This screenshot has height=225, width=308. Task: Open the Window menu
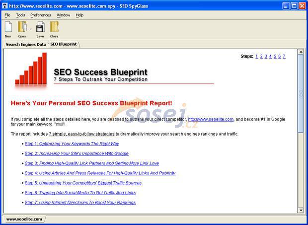[x=63, y=15]
